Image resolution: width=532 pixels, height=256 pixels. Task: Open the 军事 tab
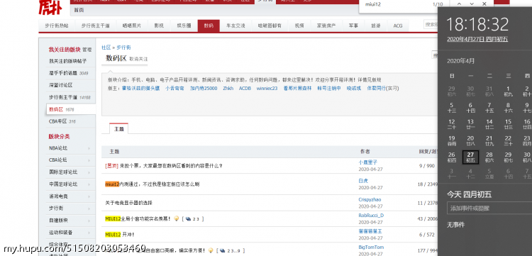click(x=353, y=26)
